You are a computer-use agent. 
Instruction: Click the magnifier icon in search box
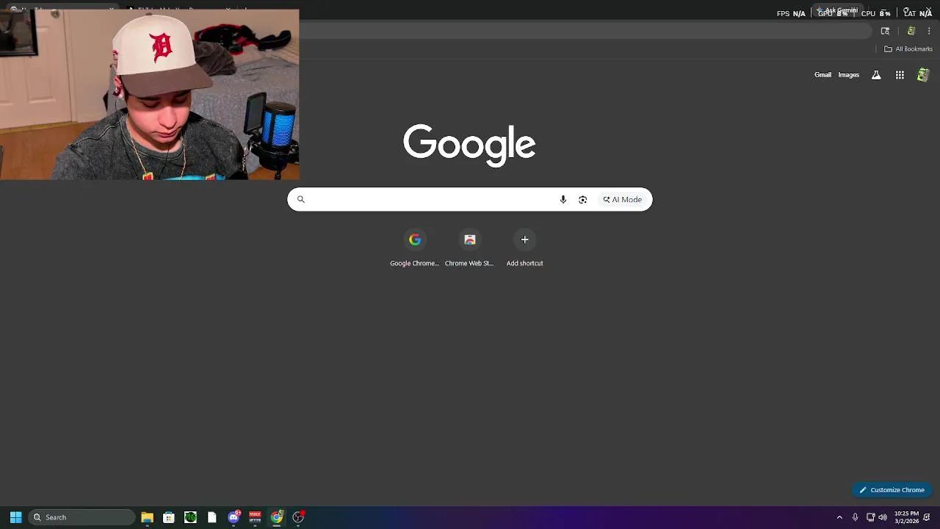click(x=300, y=199)
